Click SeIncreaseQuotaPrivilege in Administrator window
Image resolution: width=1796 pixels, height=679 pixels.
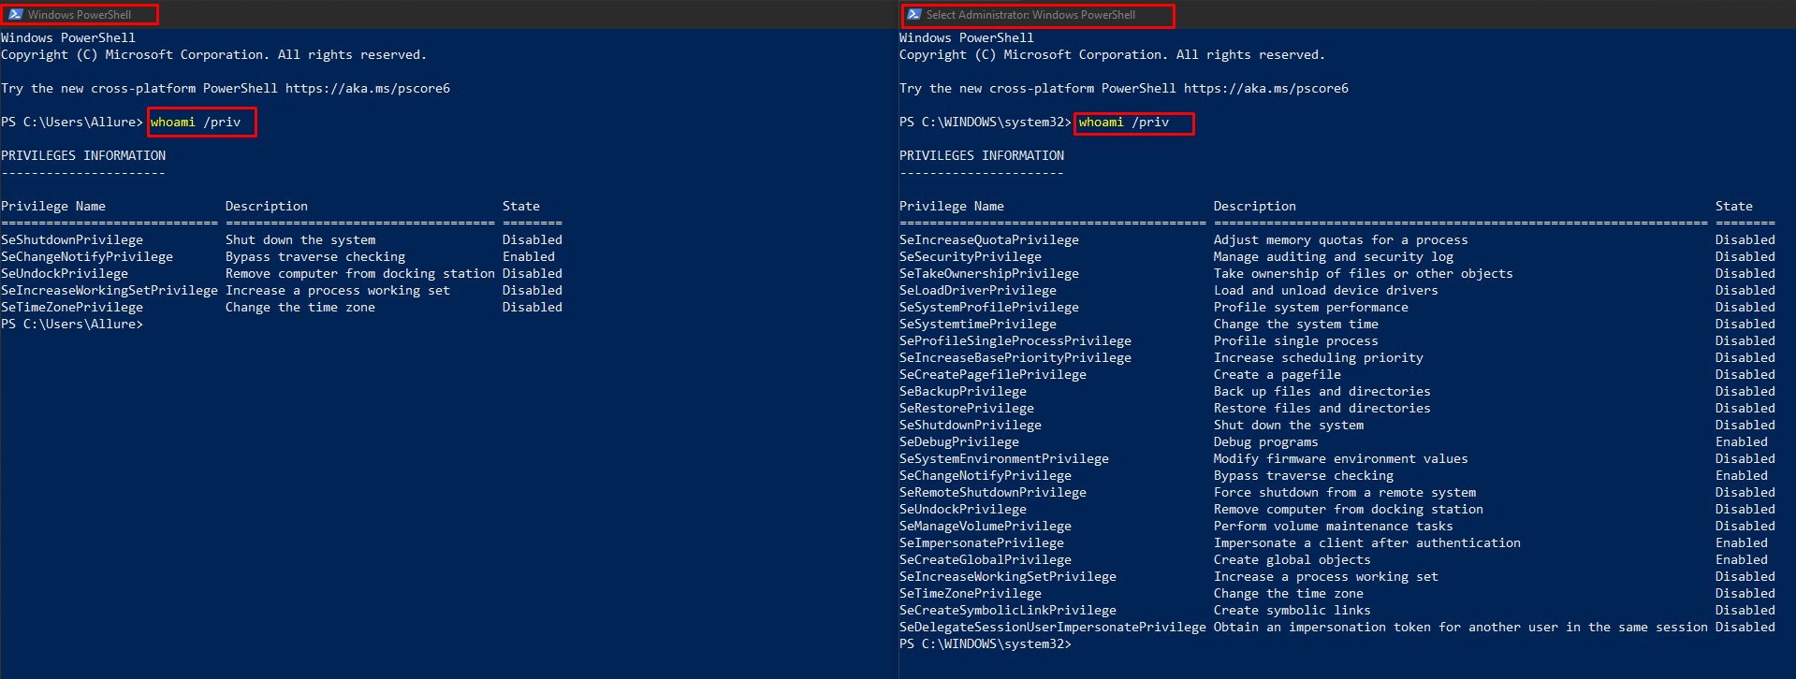click(x=989, y=240)
